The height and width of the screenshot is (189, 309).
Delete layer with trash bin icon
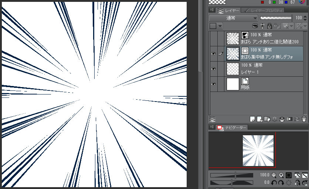pyautogui.click(x=304, y=119)
